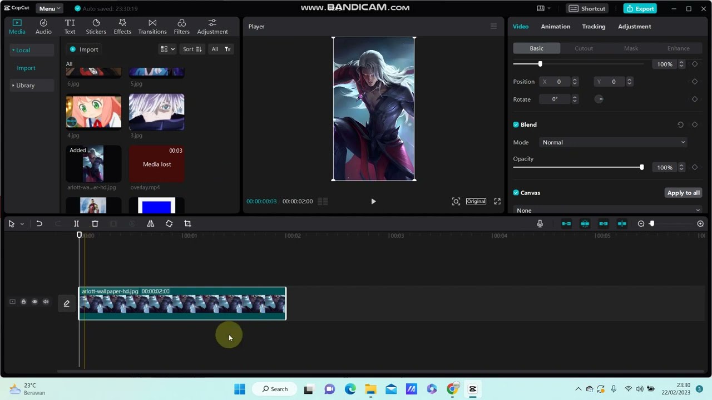Open the media view layout dropdown
The width and height of the screenshot is (712, 400).
(167, 49)
